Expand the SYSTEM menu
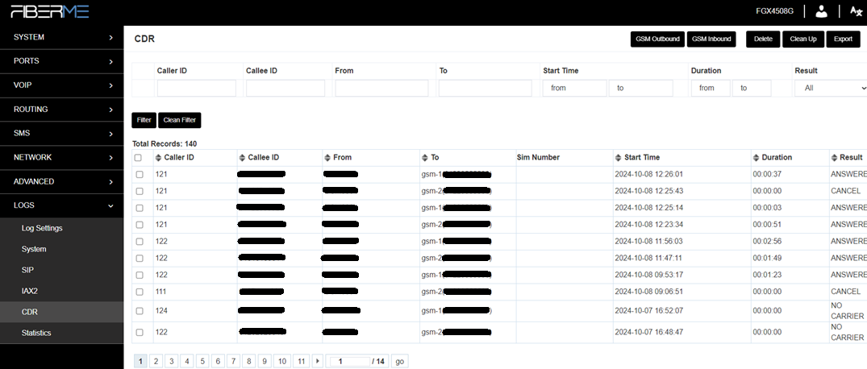Image resolution: width=867 pixels, height=369 pixels. [x=61, y=38]
